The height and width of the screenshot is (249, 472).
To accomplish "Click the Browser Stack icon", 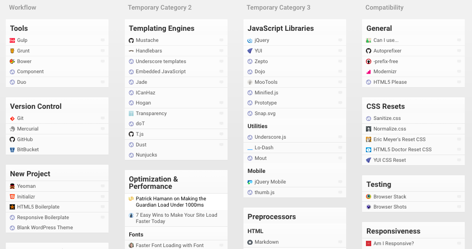I will (368, 197).
